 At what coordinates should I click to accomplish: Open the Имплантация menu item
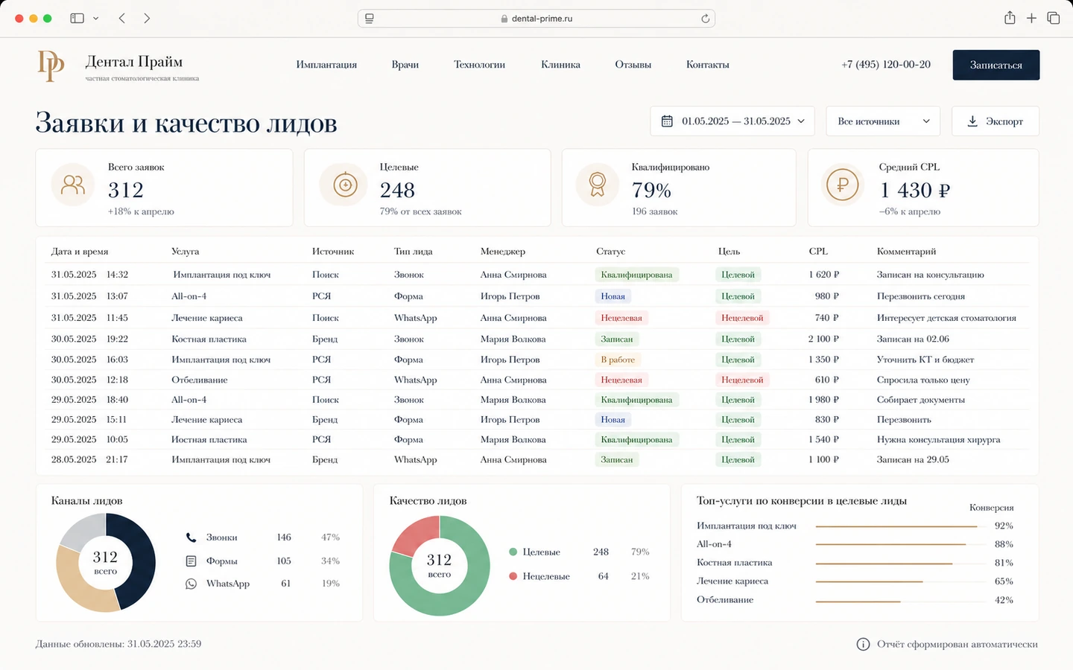[x=326, y=65]
